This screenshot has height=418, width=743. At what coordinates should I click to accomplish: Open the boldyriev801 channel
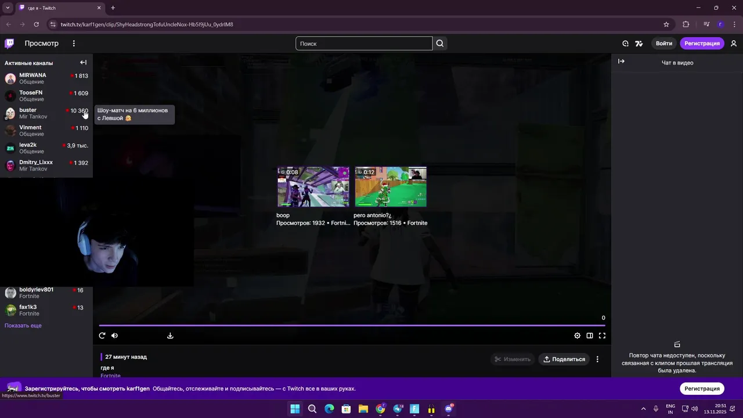click(46, 293)
